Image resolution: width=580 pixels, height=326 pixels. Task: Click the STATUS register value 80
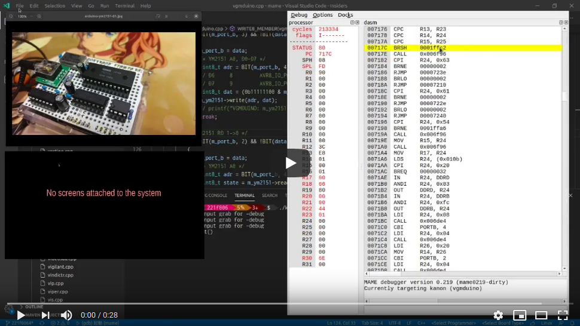(322, 48)
